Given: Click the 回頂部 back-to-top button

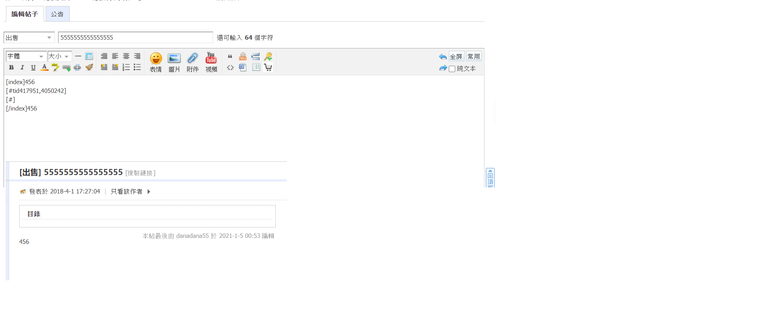Looking at the screenshot, I should pyautogui.click(x=490, y=178).
